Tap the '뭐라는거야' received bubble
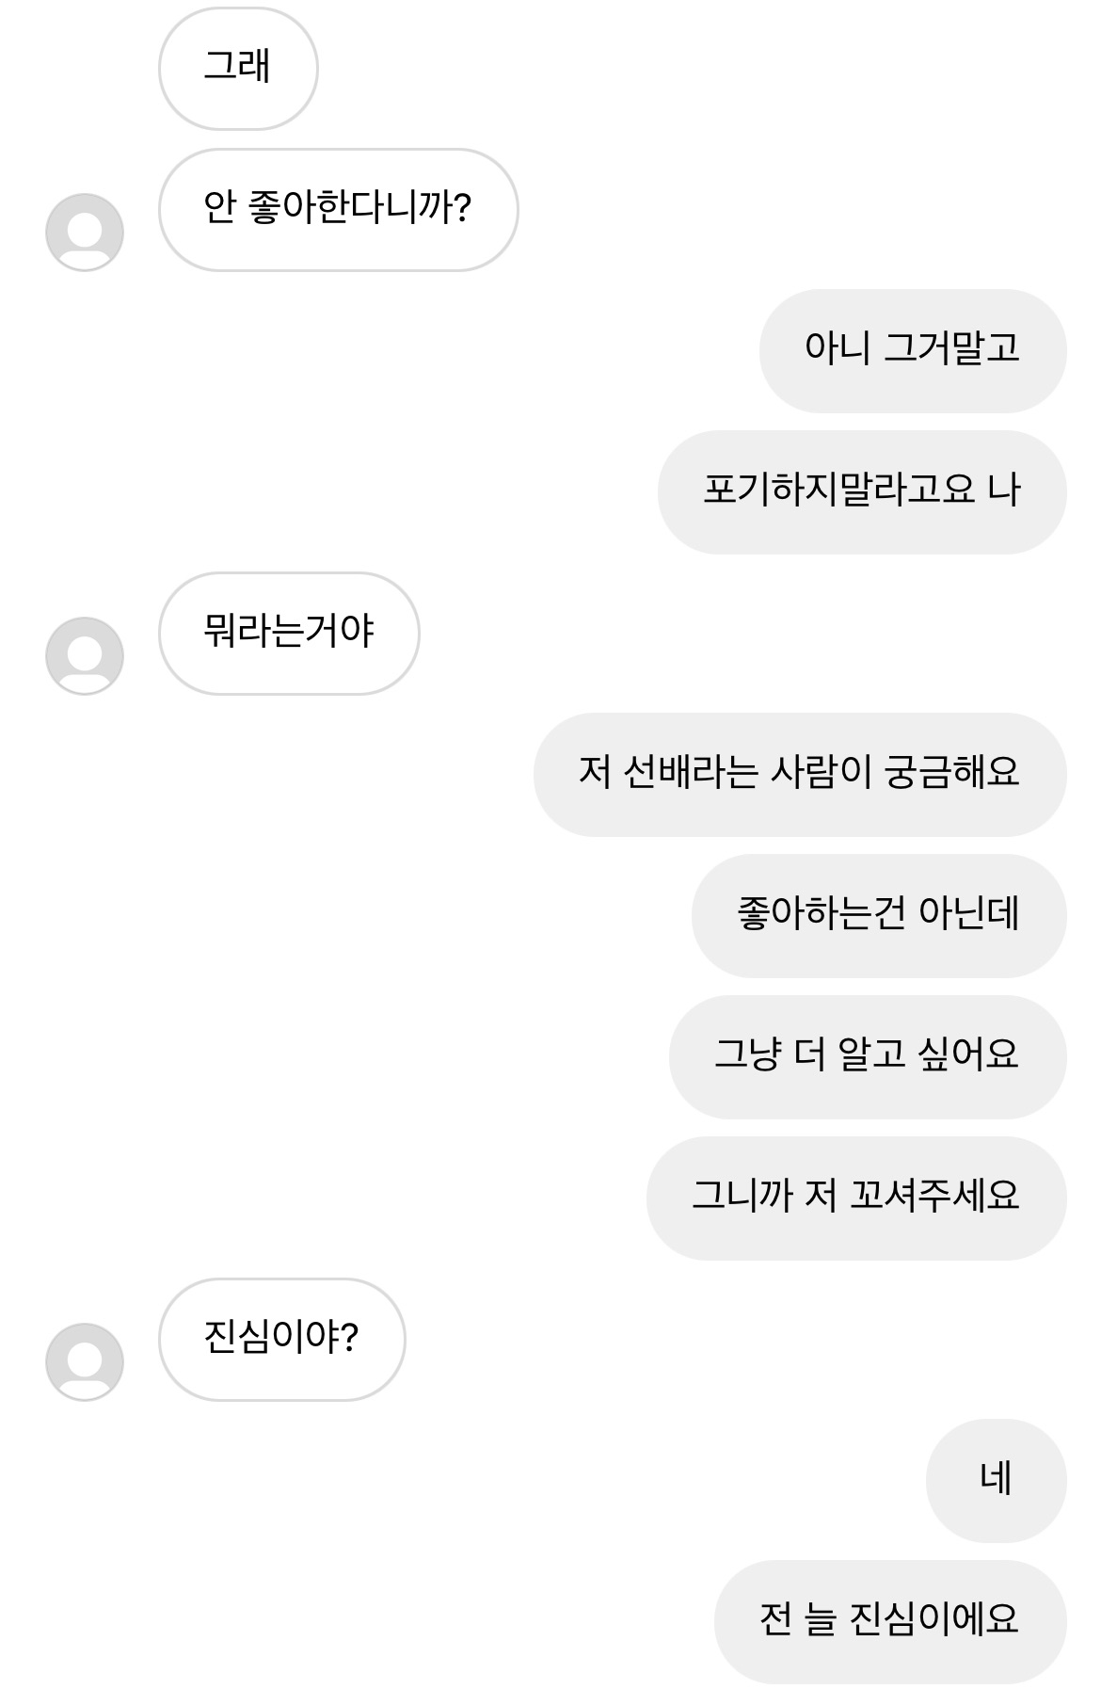The height and width of the screenshot is (1689, 1101). coord(289,633)
